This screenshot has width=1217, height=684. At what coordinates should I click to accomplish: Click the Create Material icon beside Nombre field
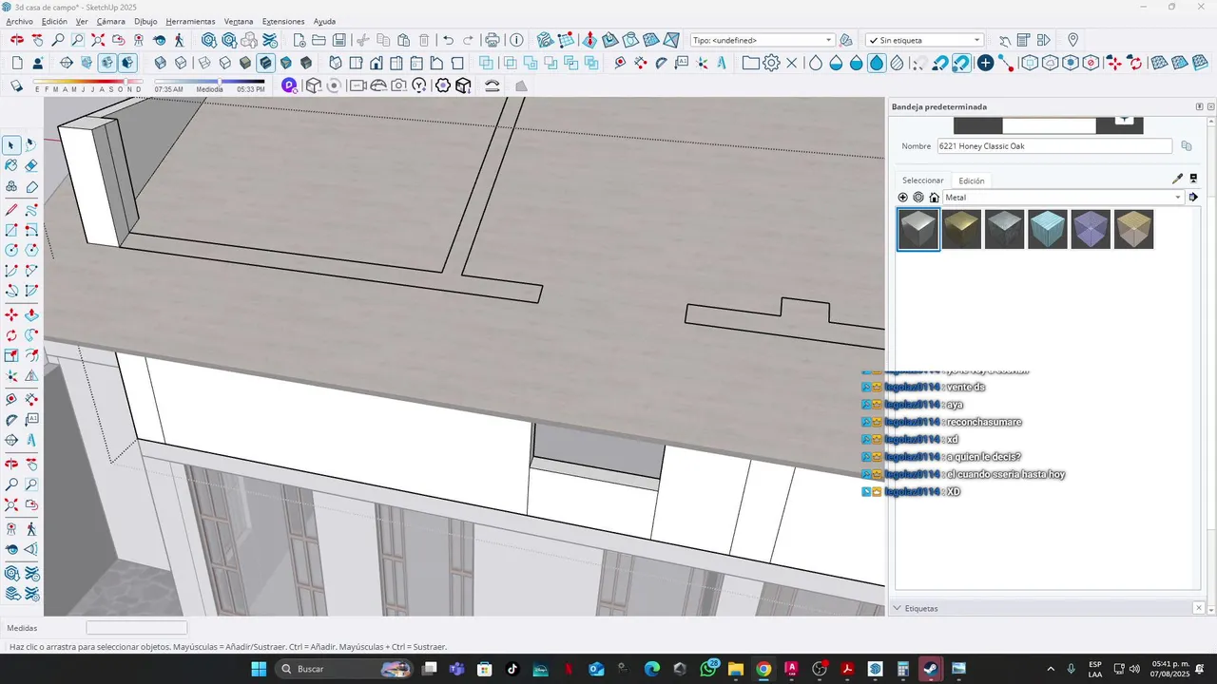pyautogui.click(x=1187, y=146)
